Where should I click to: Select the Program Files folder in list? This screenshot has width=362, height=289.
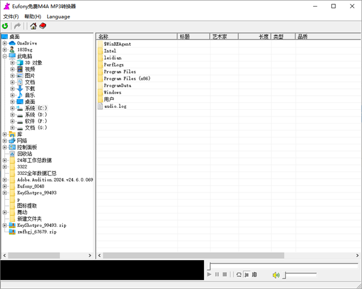click(x=119, y=72)
